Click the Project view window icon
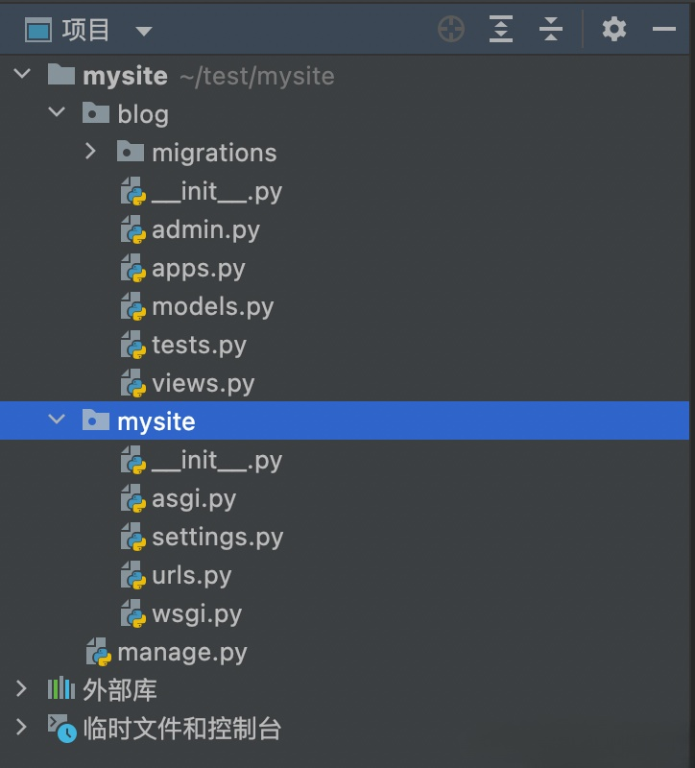The width and height of the screenshot is (695, 768). [38, 31]
